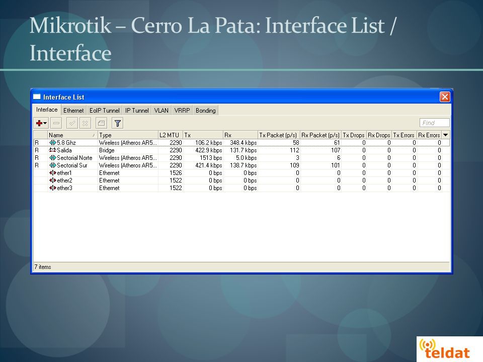Viewport: 483px width, 362px height.
Task: Click the ether3 ethernet icon
Action: pos(53,188)
